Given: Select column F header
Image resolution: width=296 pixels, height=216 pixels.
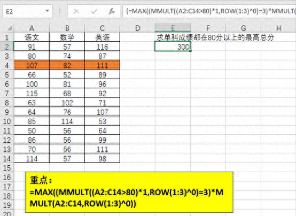Looking at the screenshot, I should point(208,28).
